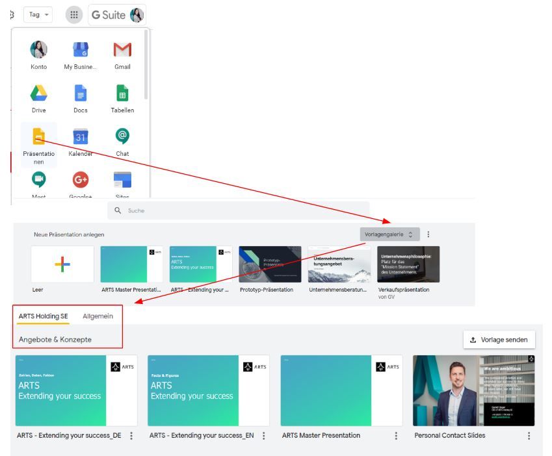Click the G Suite logo text
This screenshot has width=552, height=456.
tap(109, 15)
